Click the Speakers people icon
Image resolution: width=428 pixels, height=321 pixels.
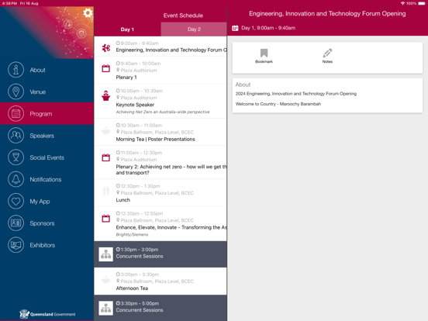(16, 136)
